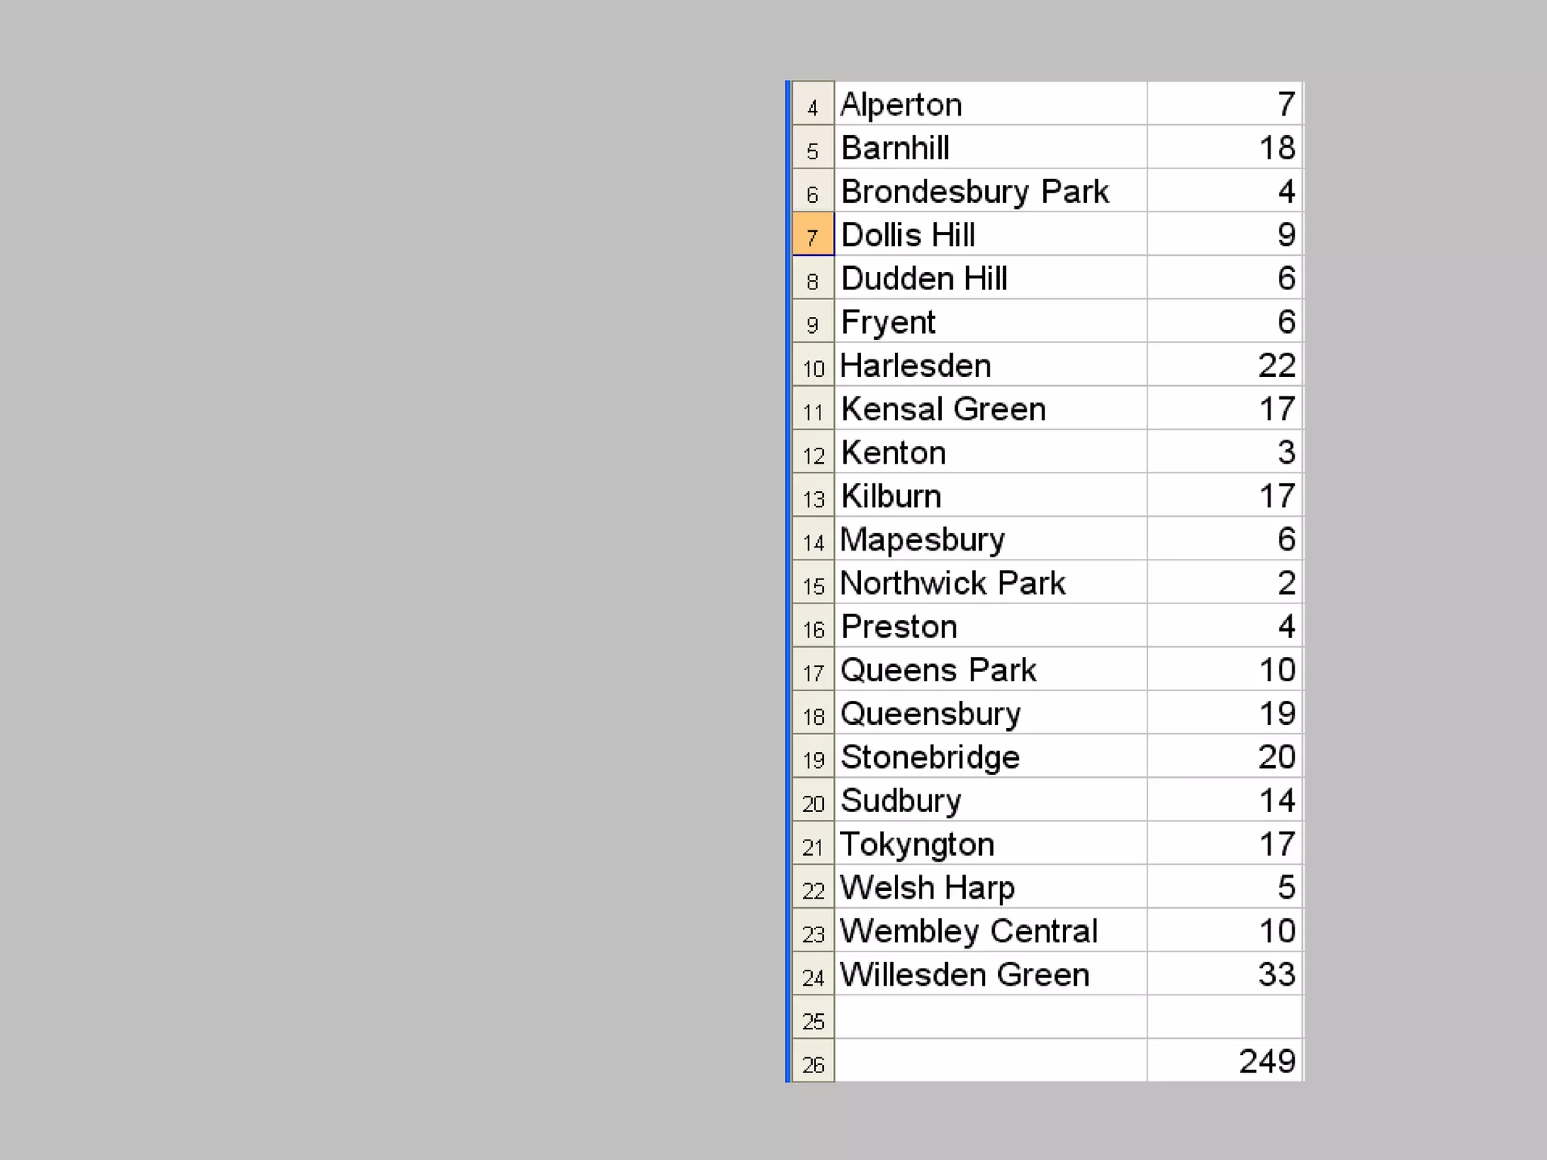Select the Harlesden value 22 cell
Screen dimensions: 1547x1160
pos(1224,366)
